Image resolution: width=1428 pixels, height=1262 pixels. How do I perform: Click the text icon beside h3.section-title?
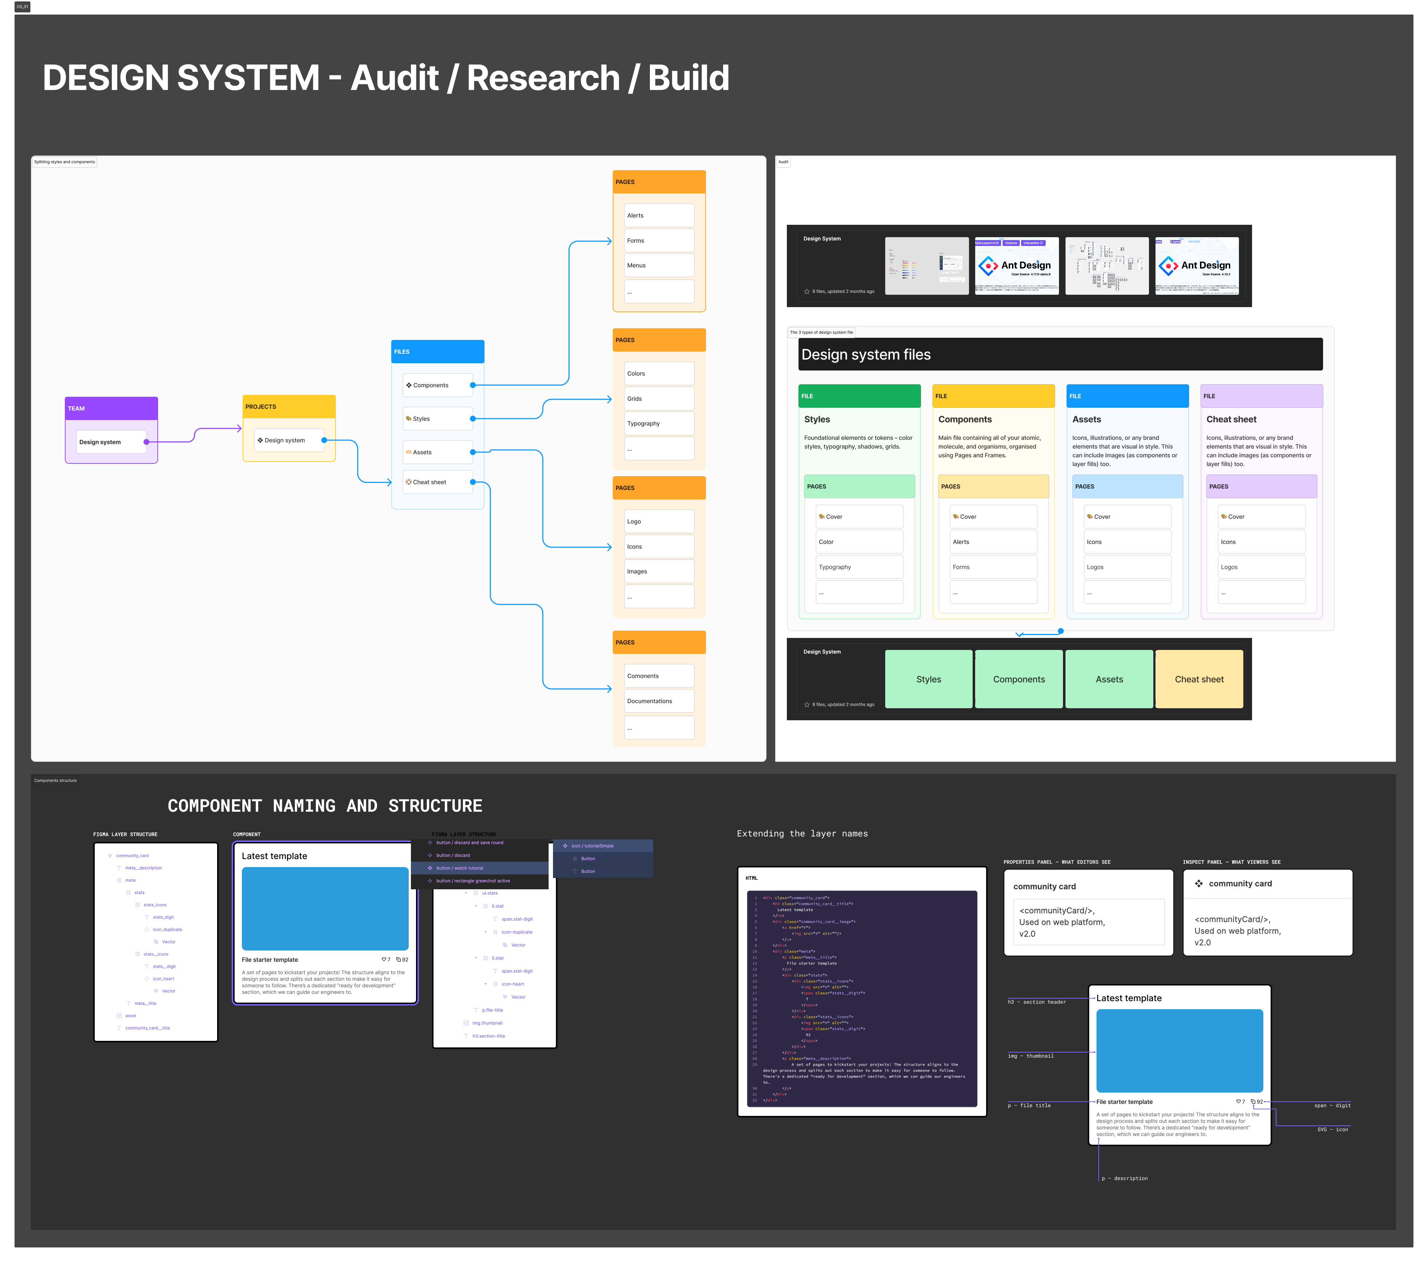tap(466, 1036)
